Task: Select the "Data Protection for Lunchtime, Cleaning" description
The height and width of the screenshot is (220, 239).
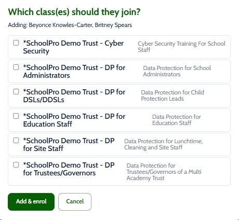Action: point(164,144)
